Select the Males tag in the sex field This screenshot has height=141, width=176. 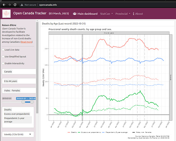click(7, 90)
